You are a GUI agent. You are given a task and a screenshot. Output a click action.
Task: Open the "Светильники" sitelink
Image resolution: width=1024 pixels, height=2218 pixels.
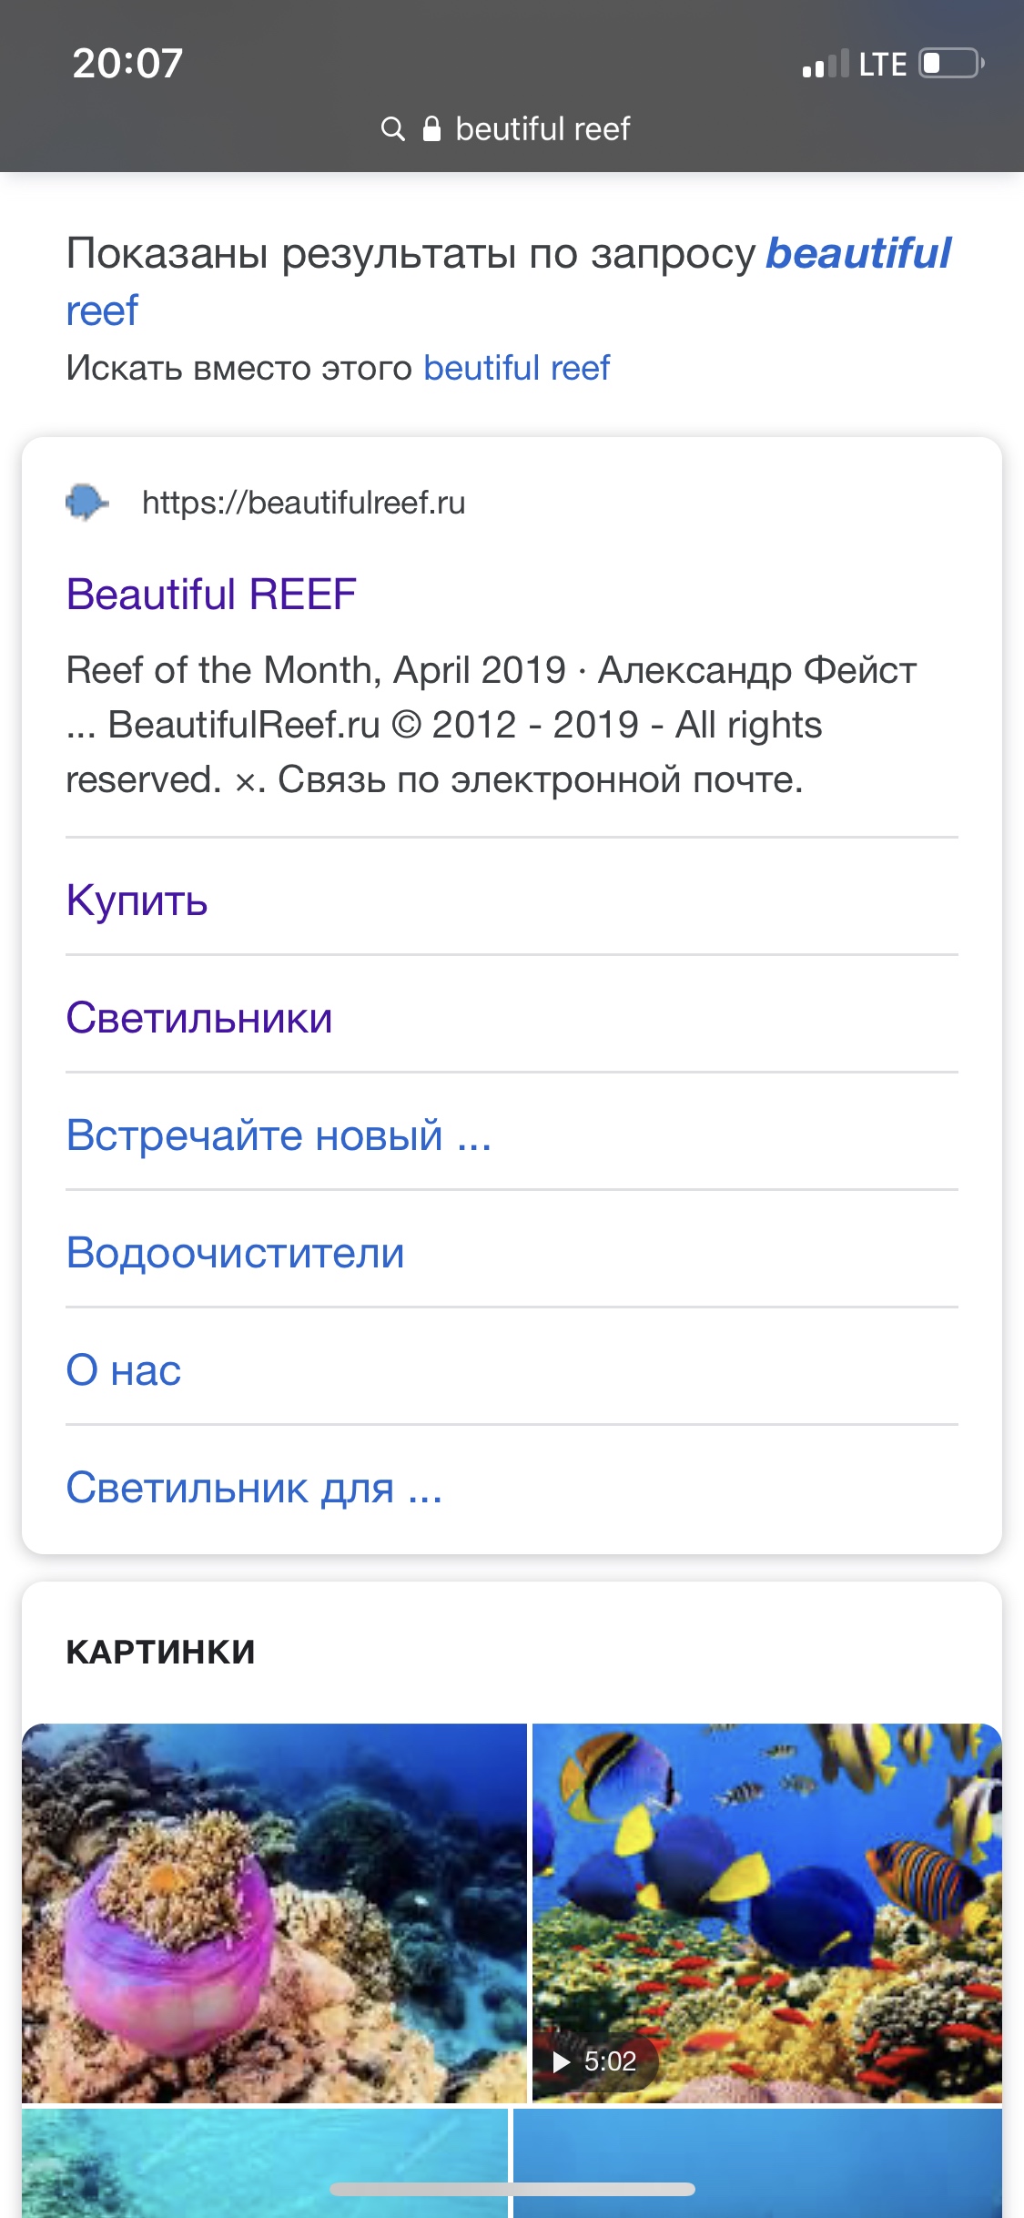(x=199, y=1017)
